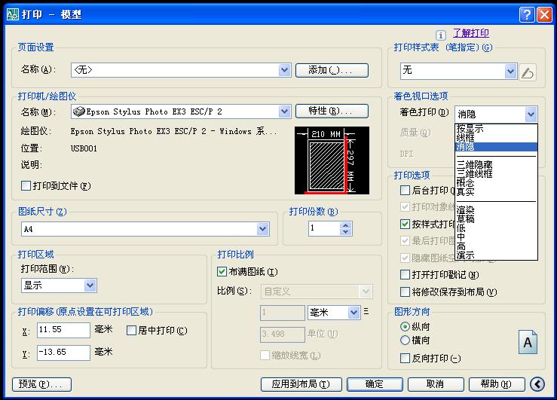Image resolution: width=557 pixels, height=400 pixels.
Task: Click the X offset input field
Action: [x=63, y=330]
